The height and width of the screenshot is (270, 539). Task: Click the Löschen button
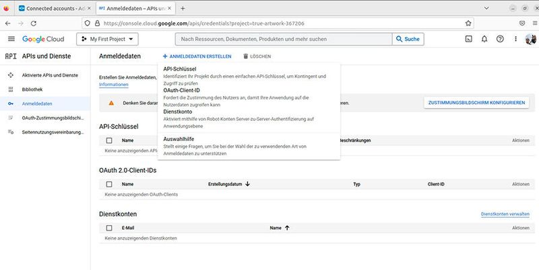pyautogui.click(x=257, y=56)
